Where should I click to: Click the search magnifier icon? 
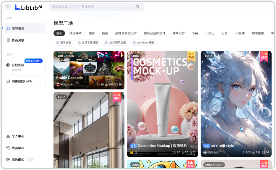[137, 7]
